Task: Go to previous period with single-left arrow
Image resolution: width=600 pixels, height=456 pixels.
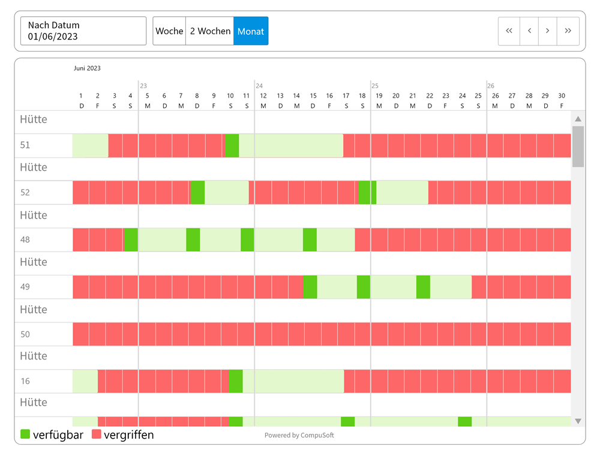Action: pos(529,31)
